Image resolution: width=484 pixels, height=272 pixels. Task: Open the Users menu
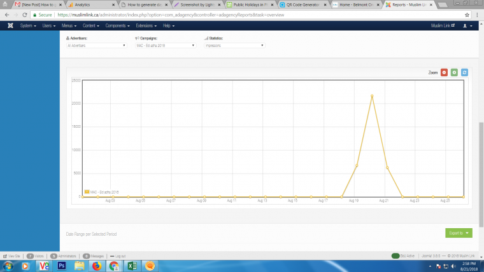click(49, 25)
